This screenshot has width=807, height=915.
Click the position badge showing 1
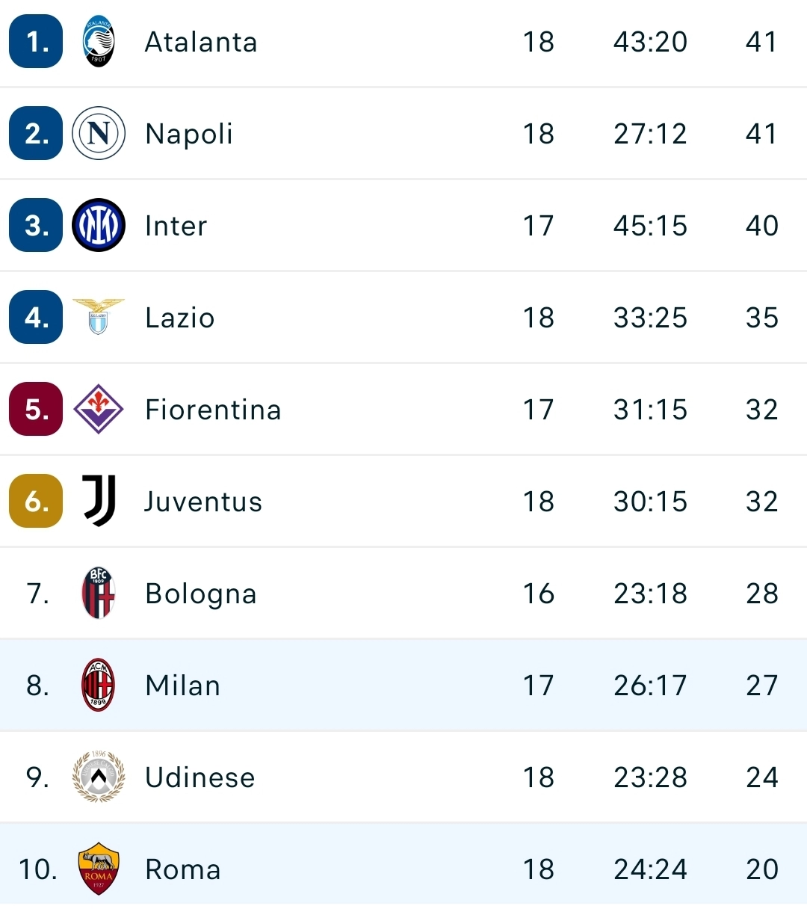click(x=35, y=42)
